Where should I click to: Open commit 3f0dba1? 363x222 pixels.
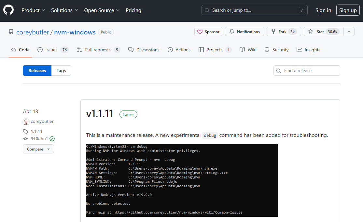click(x=39, y=138)
